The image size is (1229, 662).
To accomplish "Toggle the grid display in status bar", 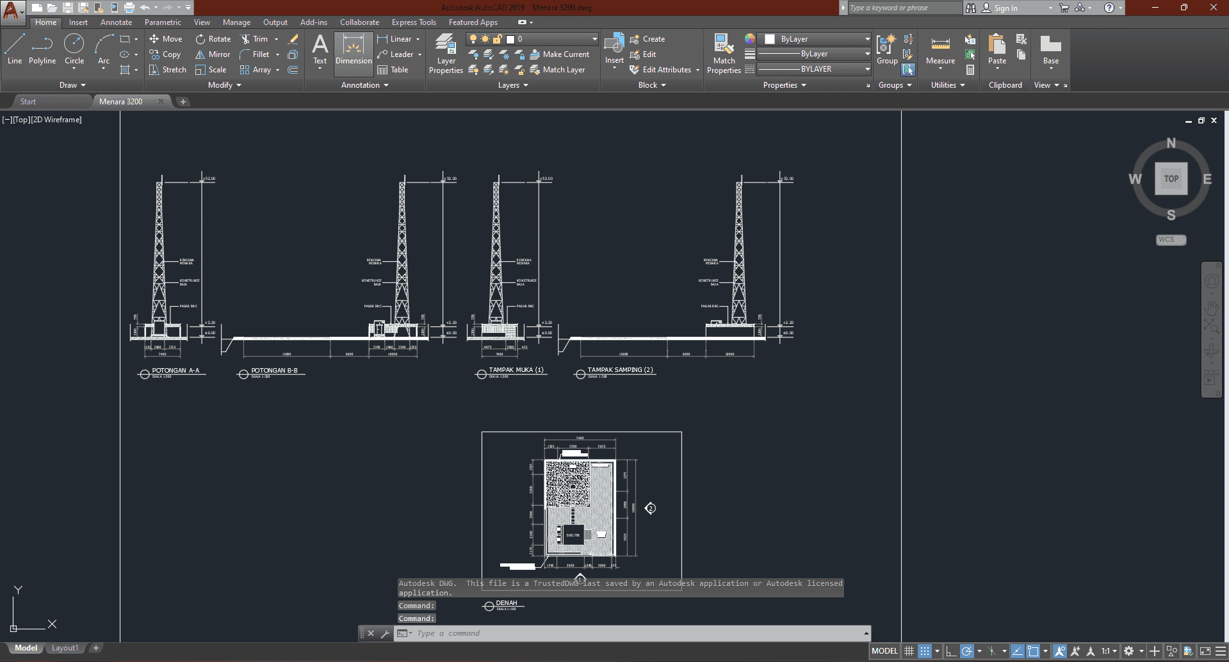I will pyautogui.click(x=909, y=651).
